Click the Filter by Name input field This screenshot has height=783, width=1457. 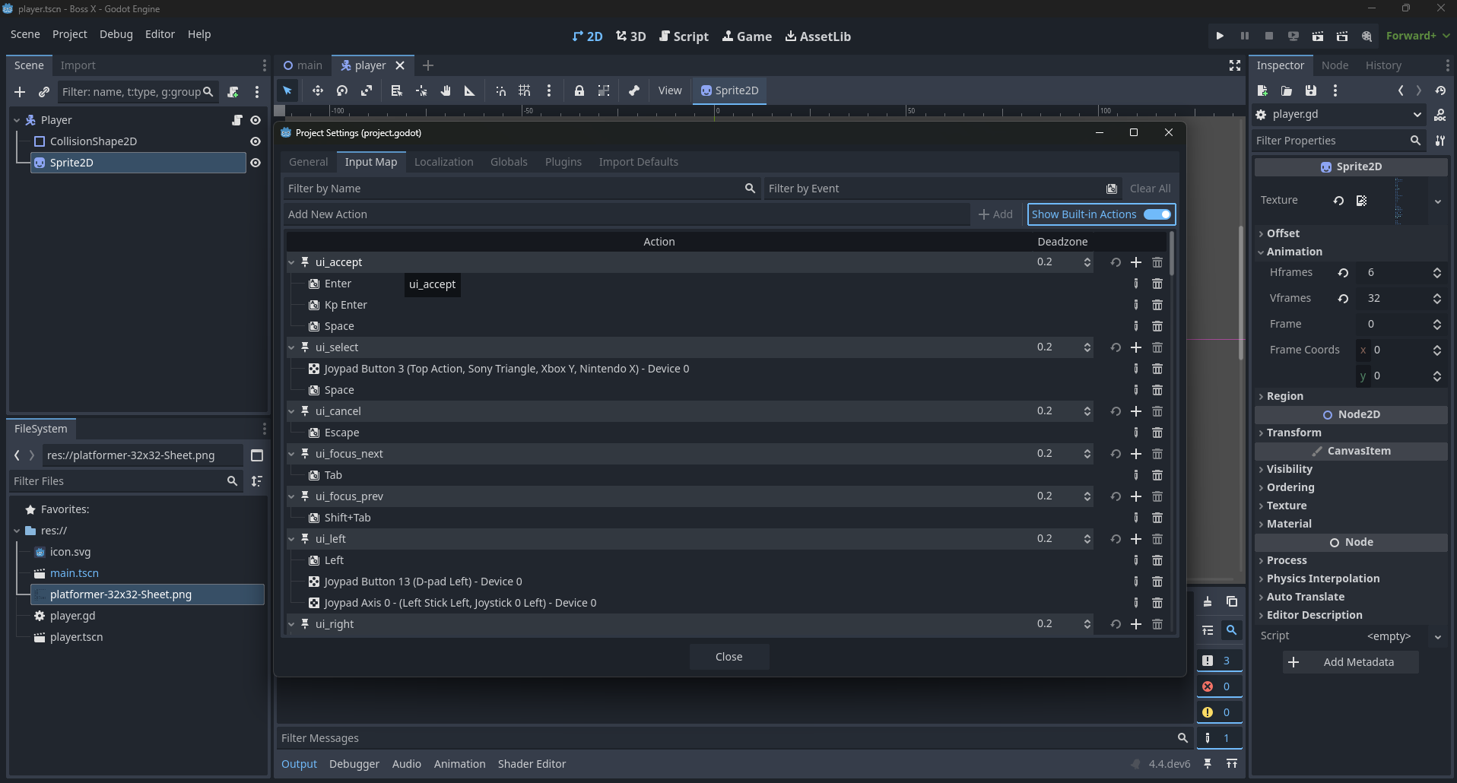pos(522,189)
